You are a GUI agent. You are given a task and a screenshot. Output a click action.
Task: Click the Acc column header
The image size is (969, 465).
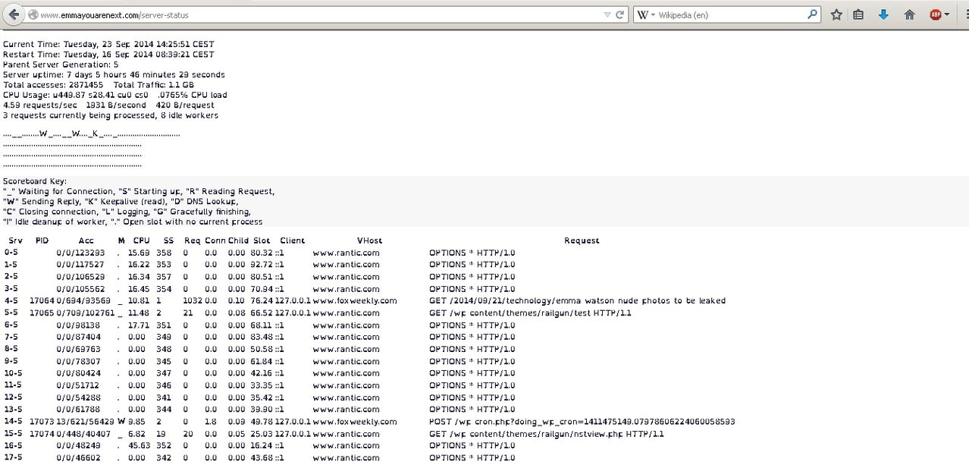(86, 240)
